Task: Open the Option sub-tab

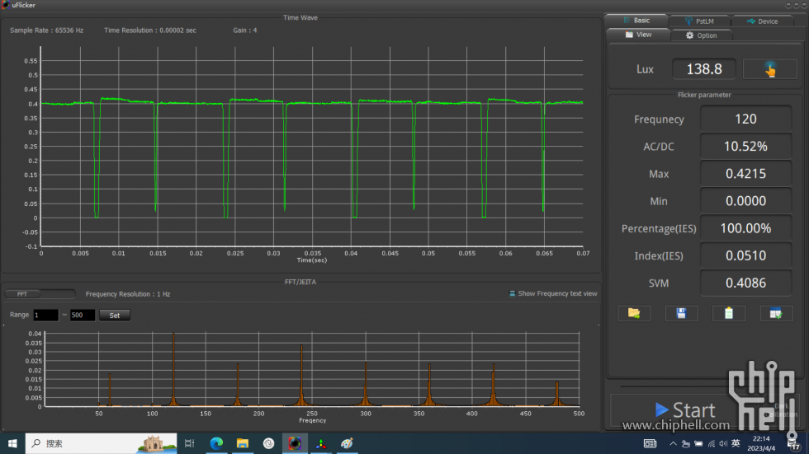Action: tap(701, 35)
